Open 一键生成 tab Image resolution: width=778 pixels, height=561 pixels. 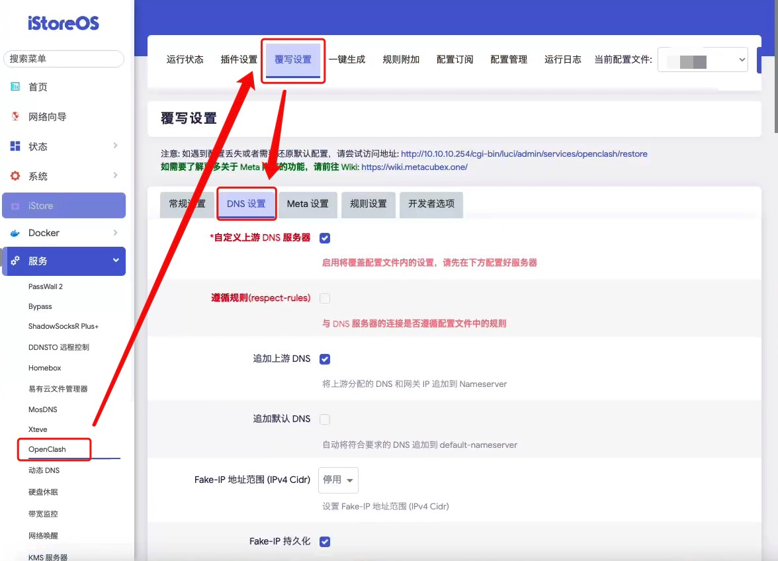point(347,60)
